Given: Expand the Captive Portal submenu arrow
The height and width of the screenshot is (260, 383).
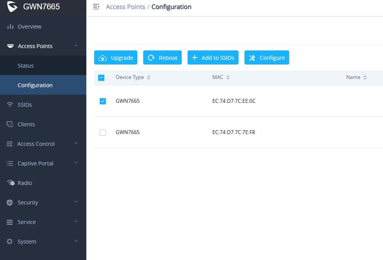Looking at the screenshot, I should [76, 163].
